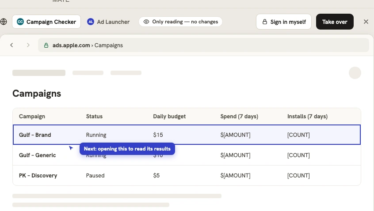Open the Gulf – Brand campaign
The width and height of the screenshot is (374, 211).
(x=187, y=135)
